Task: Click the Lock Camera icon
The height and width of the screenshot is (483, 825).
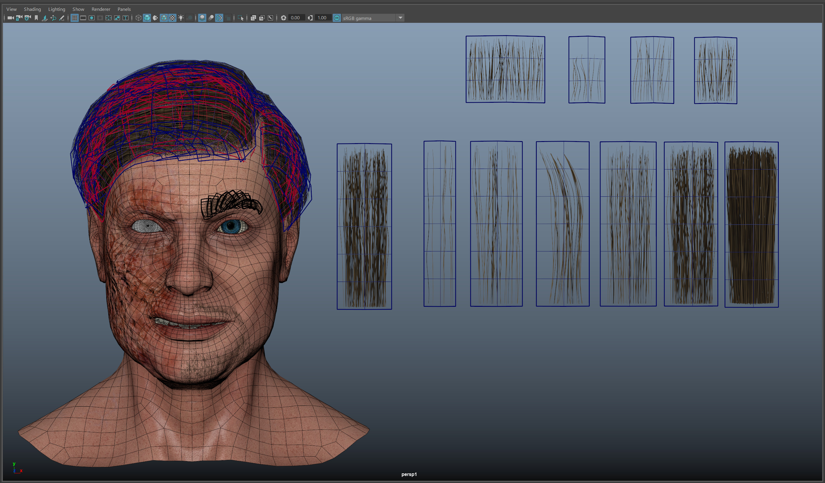Action: pos(19,18)
